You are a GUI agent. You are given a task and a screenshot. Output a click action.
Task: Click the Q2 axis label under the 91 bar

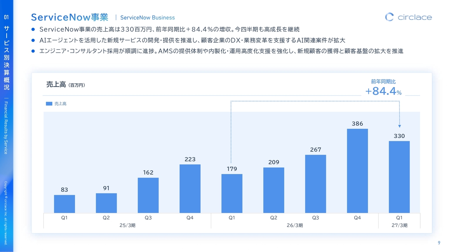tap(106, 218)
